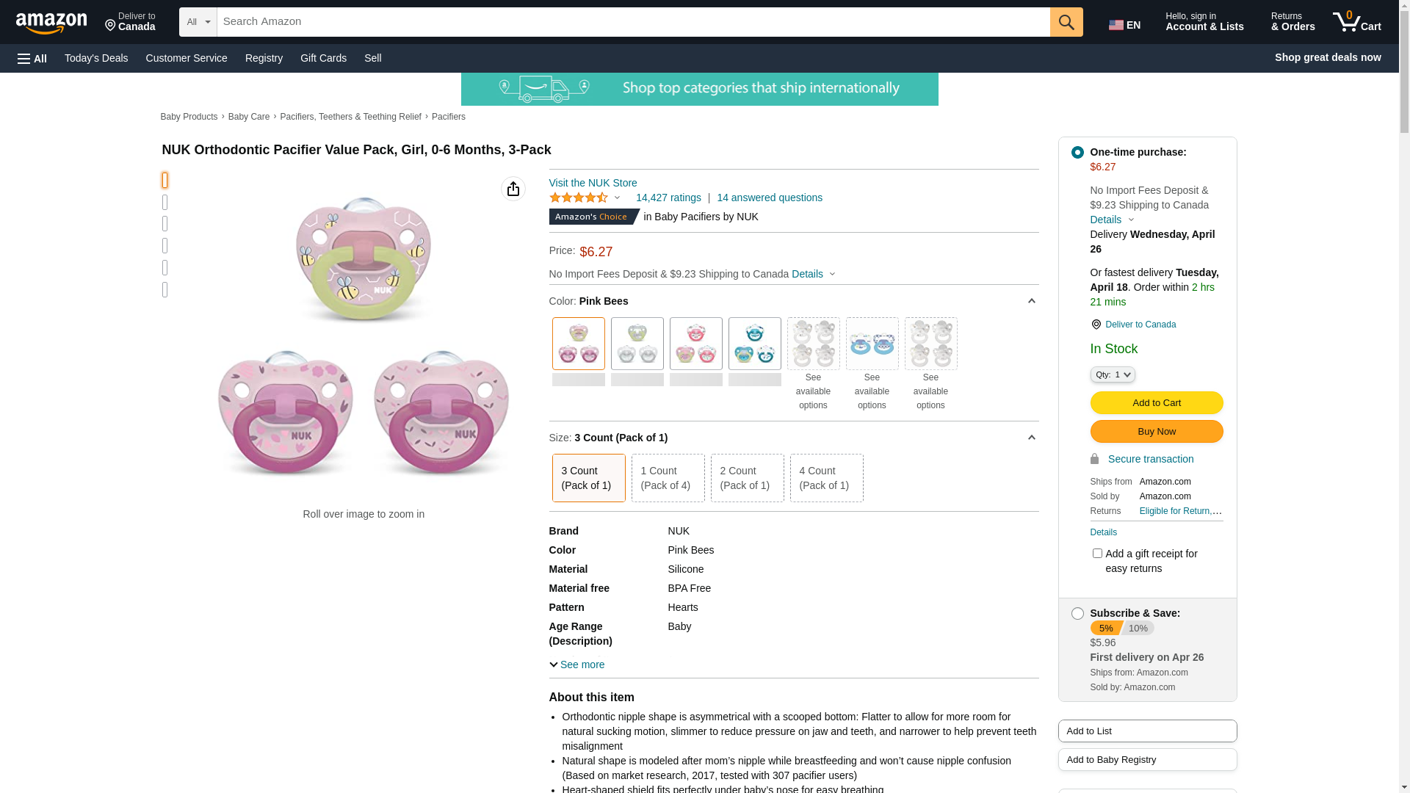This screenshot has width=1410, height=793.
Task: Open the search category All dropdown
Action: [x=198, y=22]
